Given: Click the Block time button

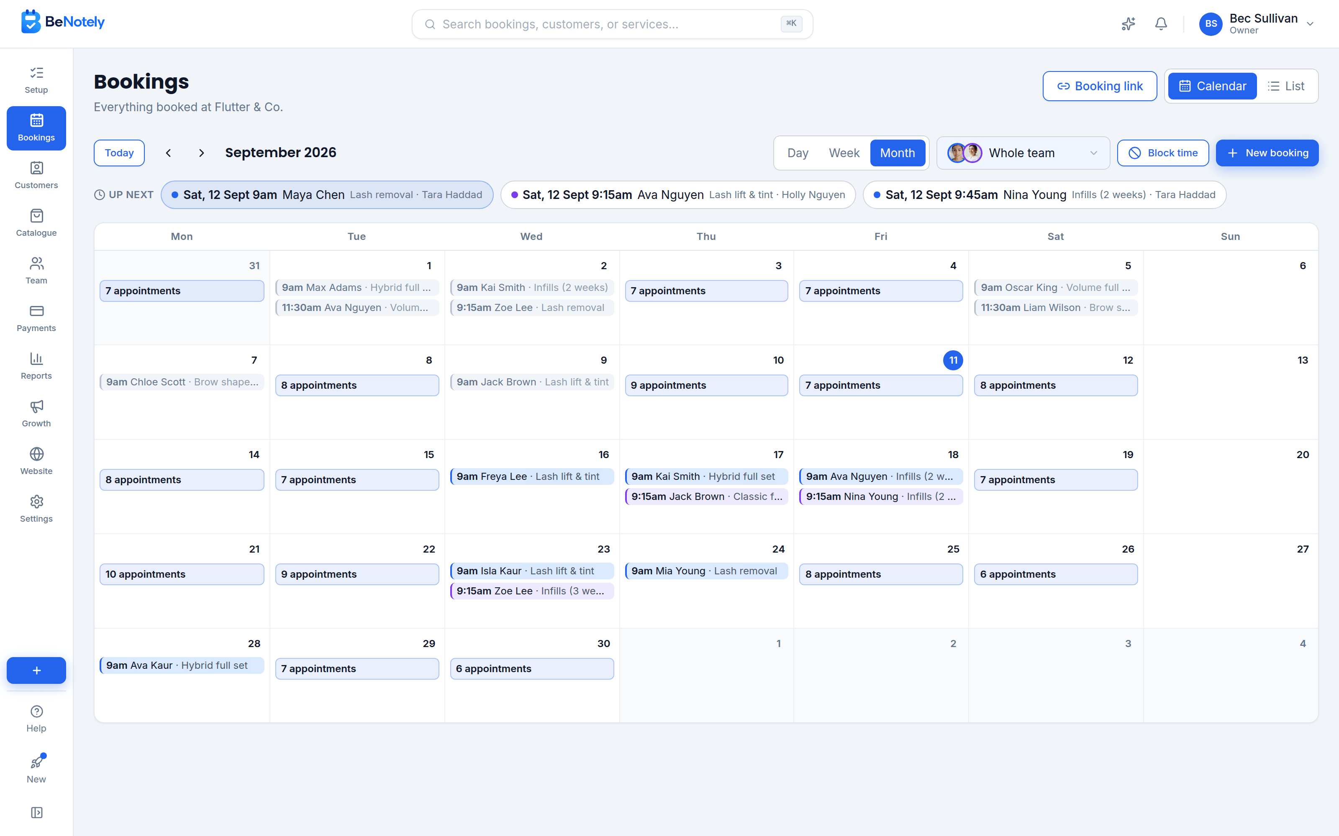Looking at the screenshot, I should point(1162,153).
